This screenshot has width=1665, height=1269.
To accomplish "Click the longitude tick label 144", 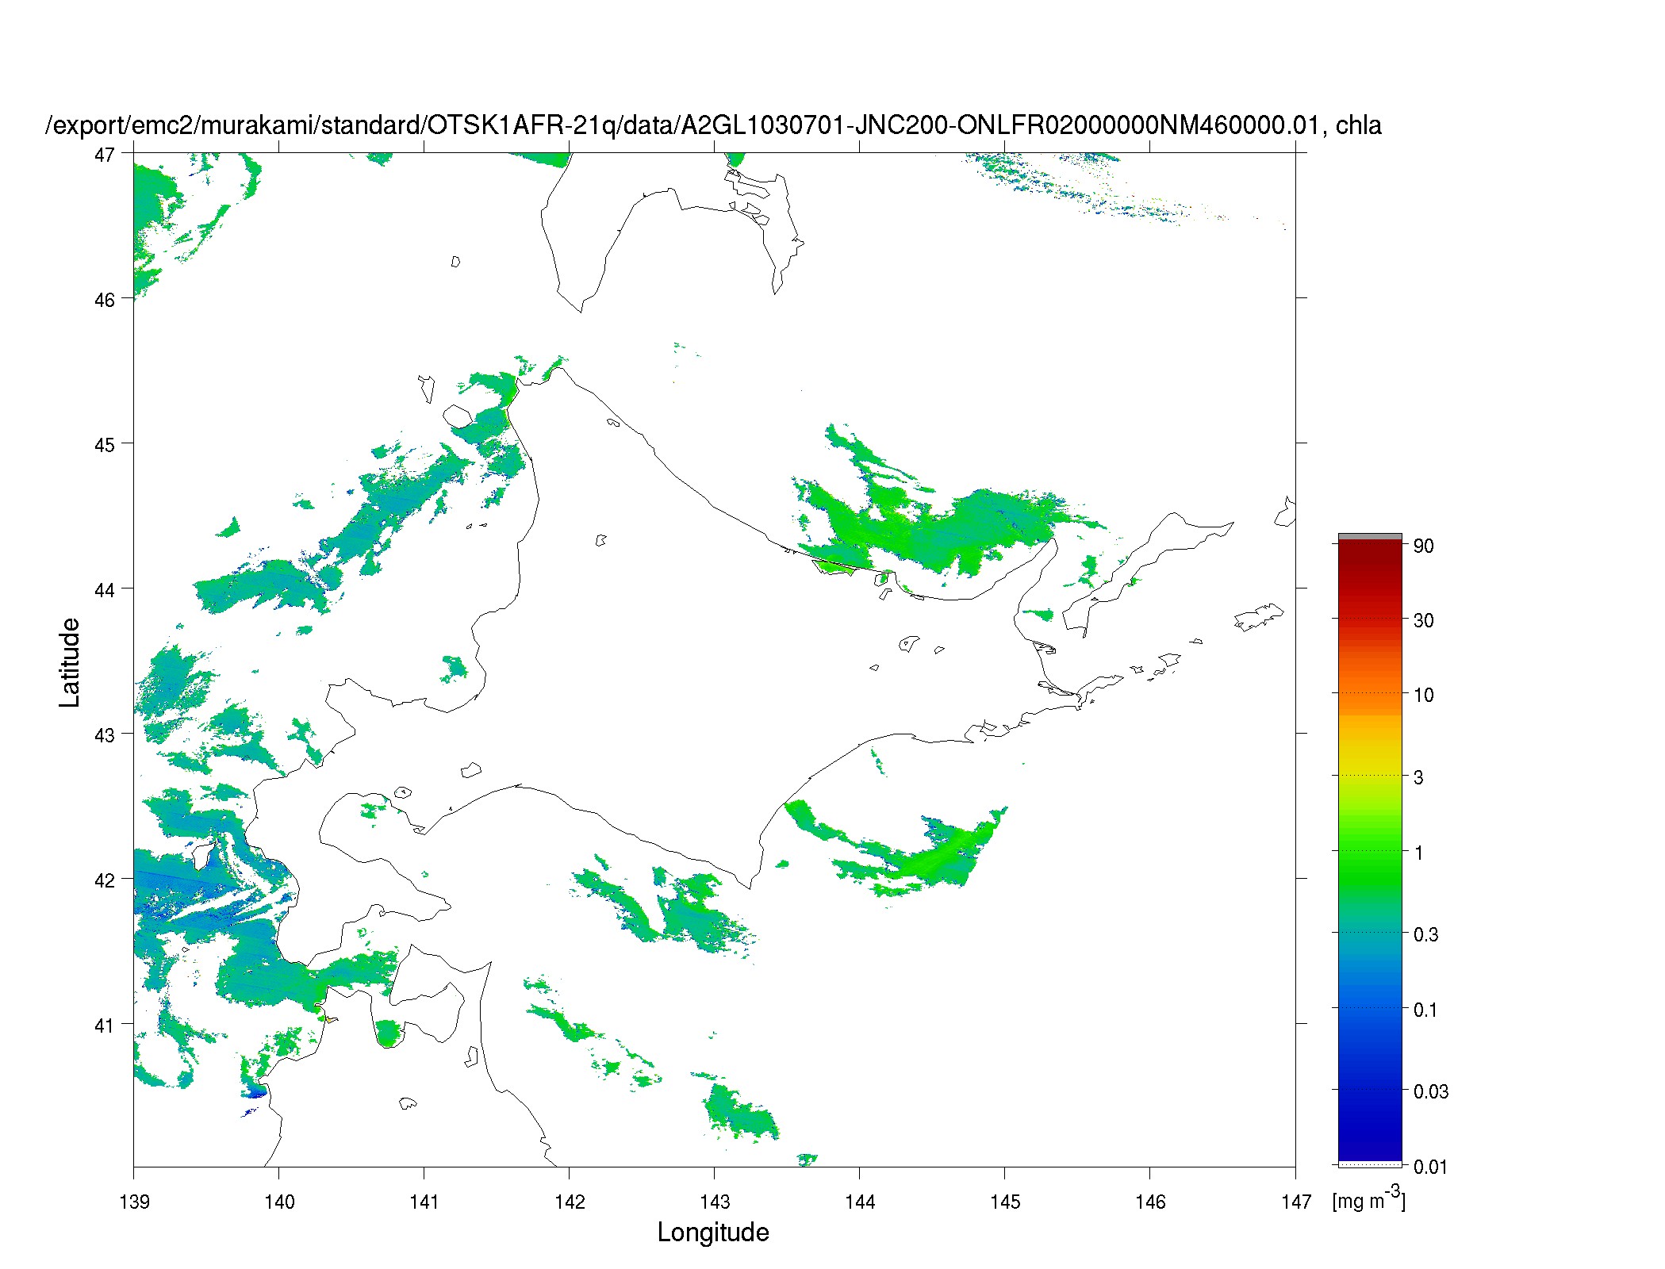I will pos(860,1202).
